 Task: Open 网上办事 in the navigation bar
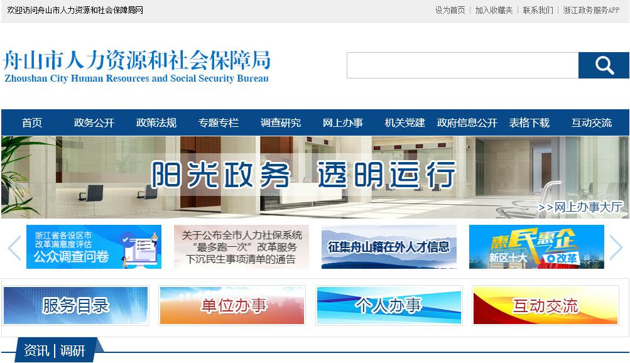click(x=343, y=123)
